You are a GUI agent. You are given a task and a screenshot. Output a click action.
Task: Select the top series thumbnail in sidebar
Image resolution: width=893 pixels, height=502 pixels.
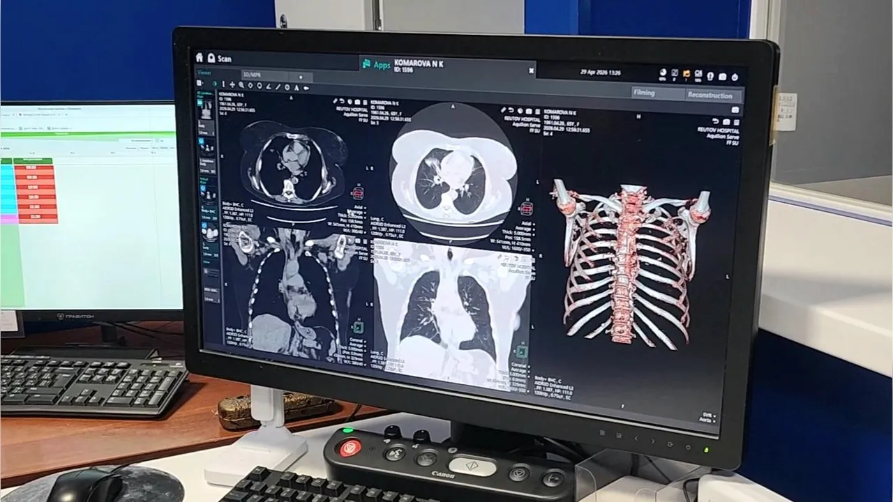207,109
